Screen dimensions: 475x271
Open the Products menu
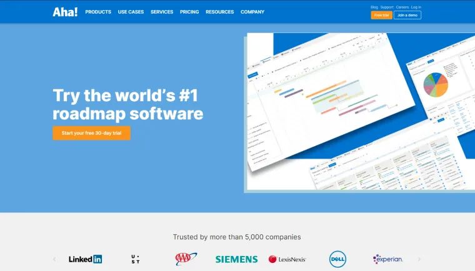click(98, 12)
